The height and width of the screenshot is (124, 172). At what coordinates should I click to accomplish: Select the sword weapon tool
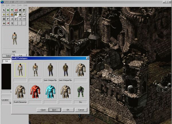pyautogui.click(x=24, y=15)
